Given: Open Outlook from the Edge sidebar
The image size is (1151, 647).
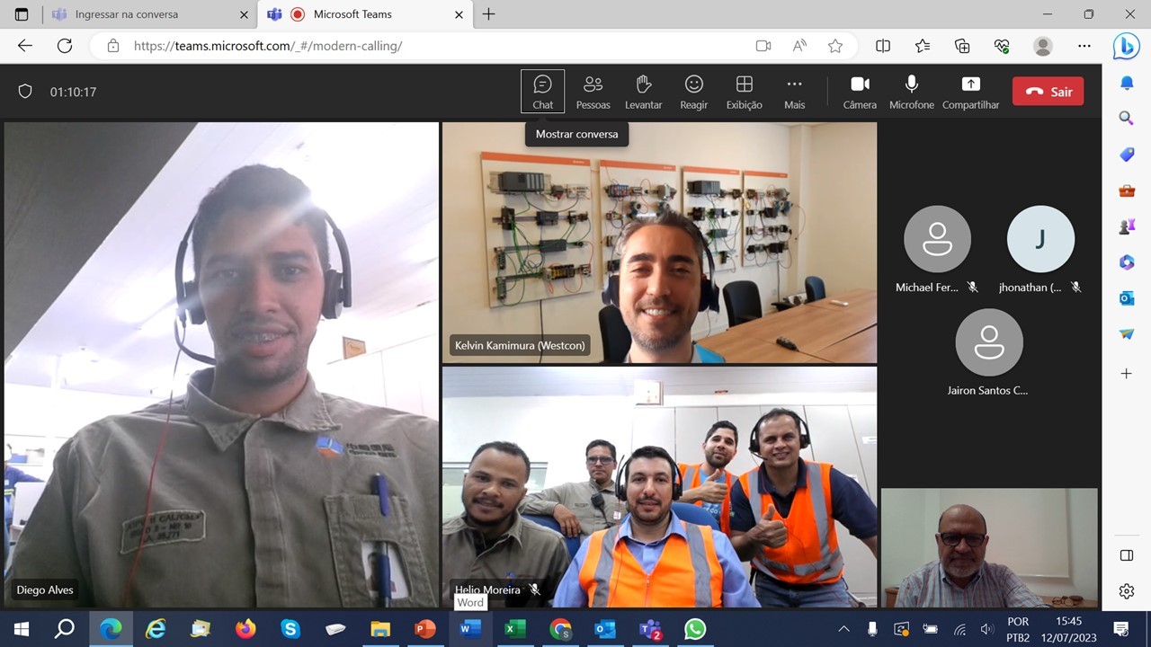Looking at the screenshot, I should (x=1127, y=298).
